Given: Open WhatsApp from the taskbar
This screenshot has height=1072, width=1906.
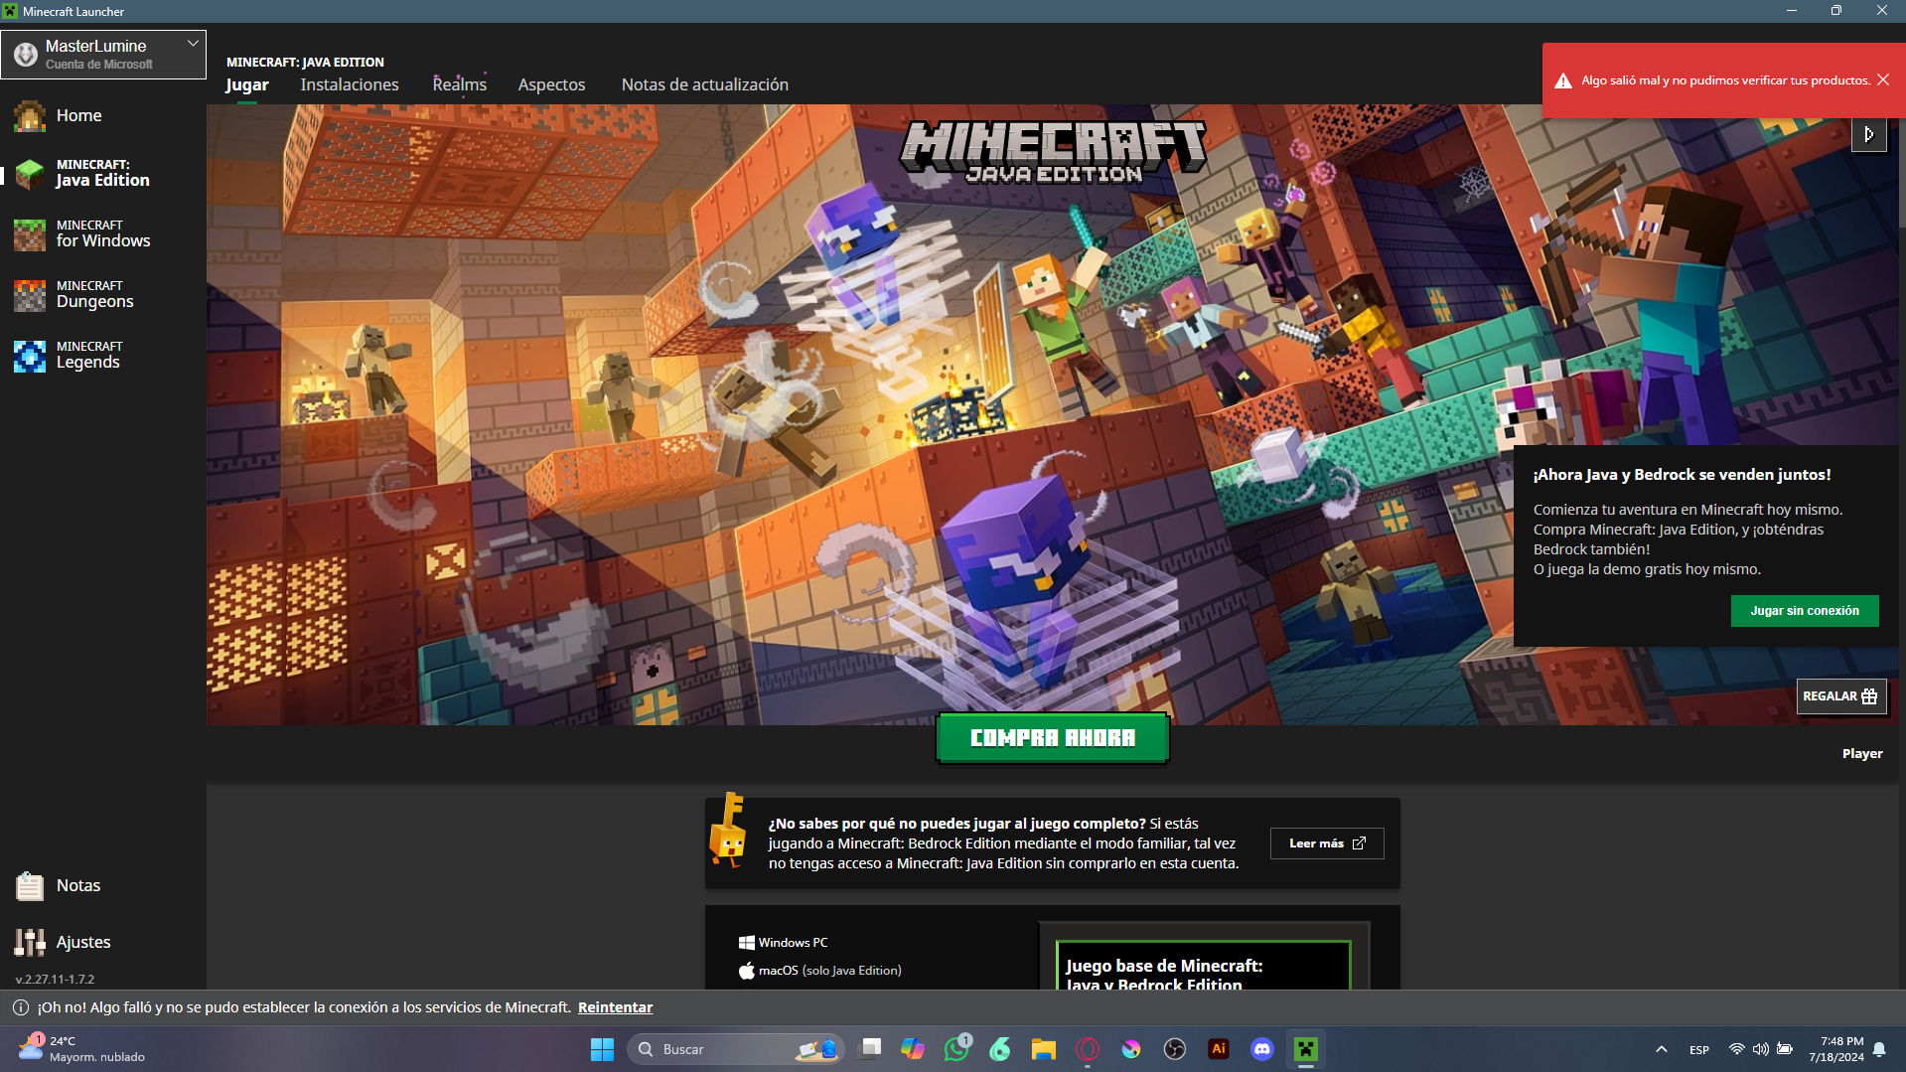Looking at the screenshot, I should 956,1049.
